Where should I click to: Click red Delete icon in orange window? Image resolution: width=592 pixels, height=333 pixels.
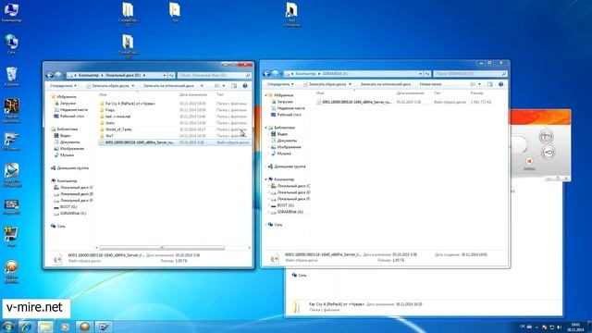[529, 161]
